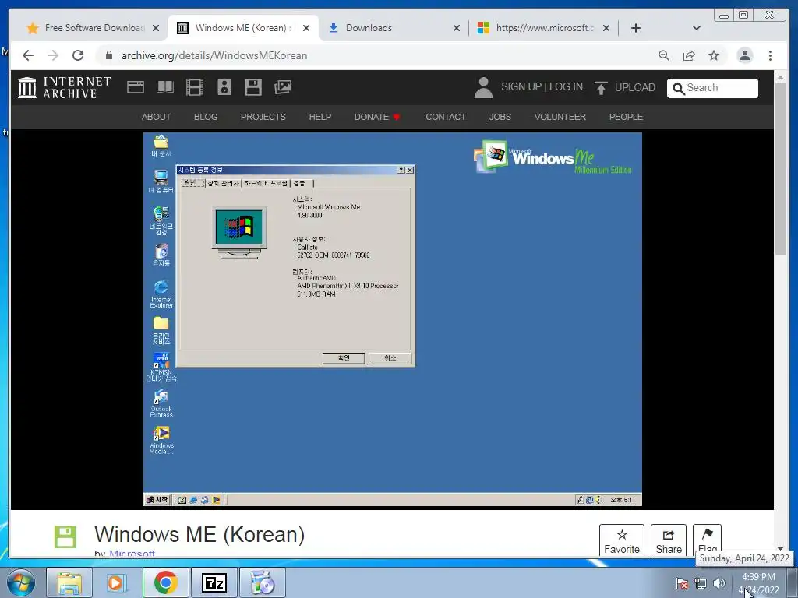798x598 pixels.
Task: Click the Chrome back arrow
Action: click(28, 55)
